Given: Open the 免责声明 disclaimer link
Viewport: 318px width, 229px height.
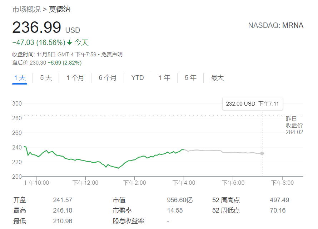Looking at the screenshot, I should [112, 55].
